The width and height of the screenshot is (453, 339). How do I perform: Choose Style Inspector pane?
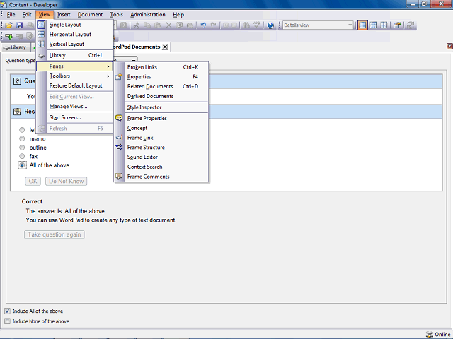[161, 107]
